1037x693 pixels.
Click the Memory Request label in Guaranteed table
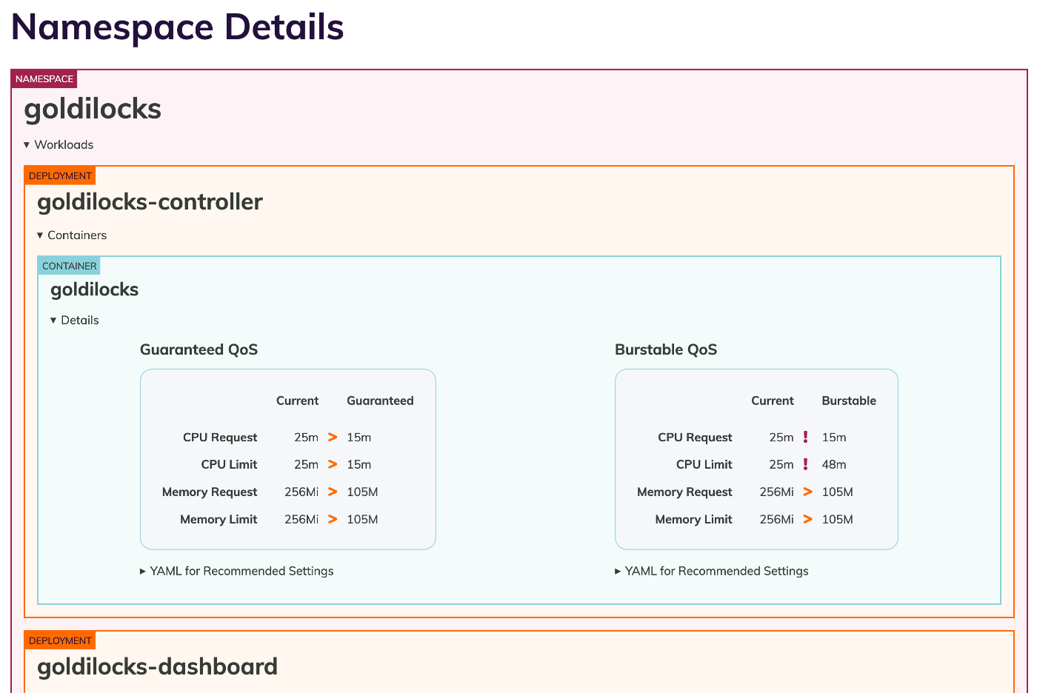pos(210,492)
